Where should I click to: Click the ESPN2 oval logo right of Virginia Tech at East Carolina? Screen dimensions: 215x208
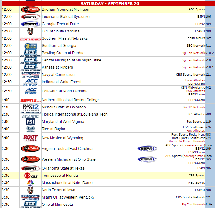pyautogui.click(x=147, y=149)
